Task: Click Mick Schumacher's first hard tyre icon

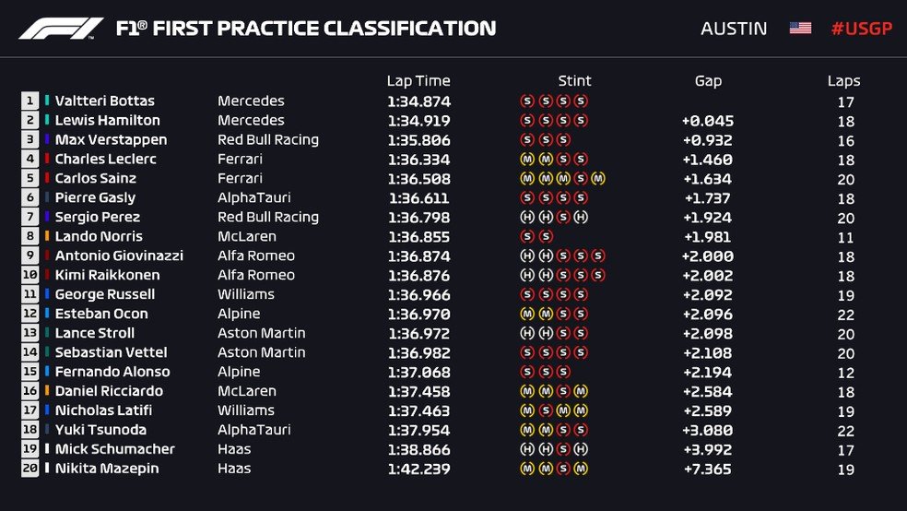Action: (x=527, y=449)
